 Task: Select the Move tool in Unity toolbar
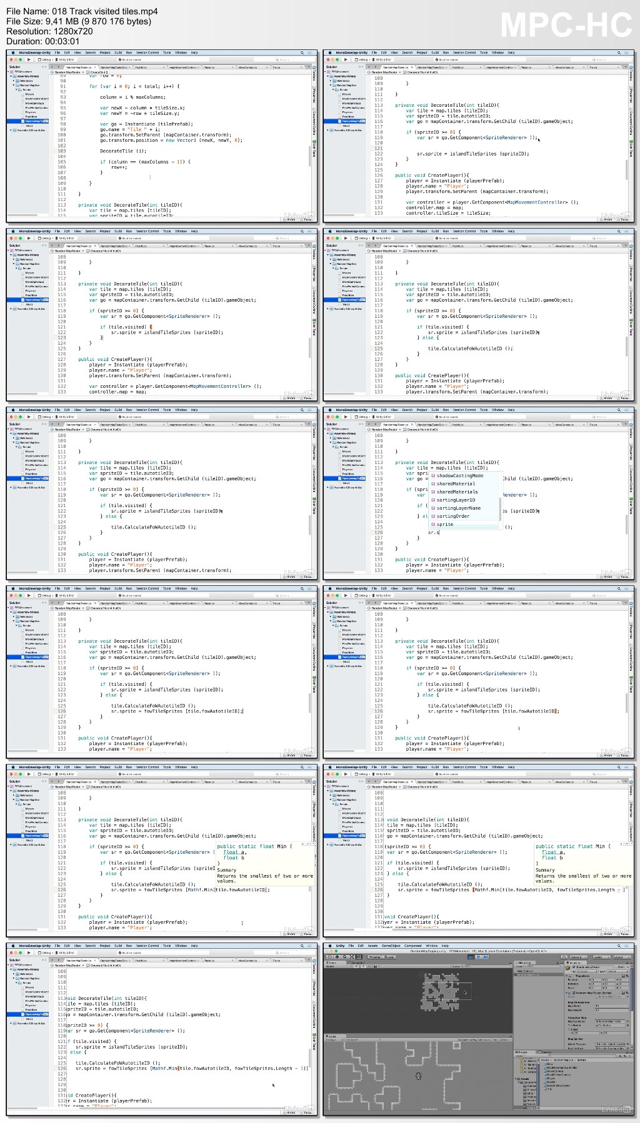point(337,957)
